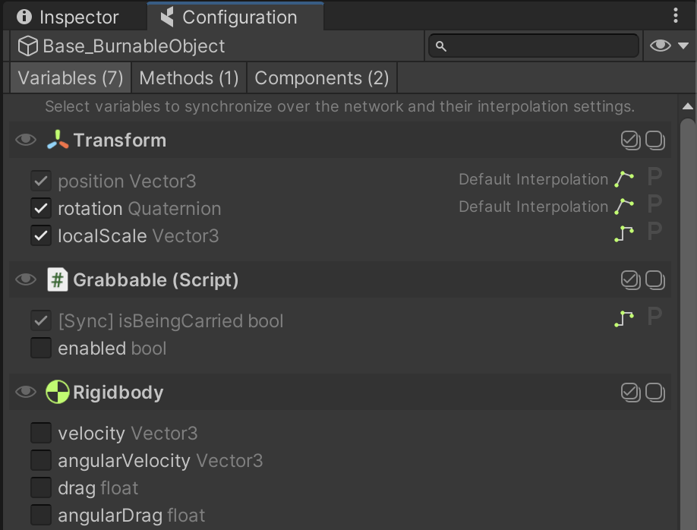Click the position interpolation curve icon
The height and width of the screenshot is (530, 697).
tap(624, 179)
